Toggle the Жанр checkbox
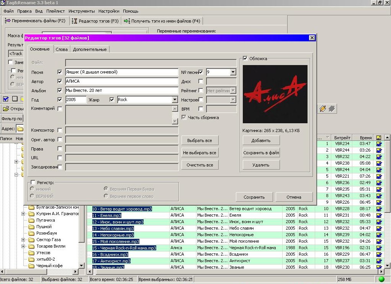This screenshot has height=284, width=391. pos(112,100)
